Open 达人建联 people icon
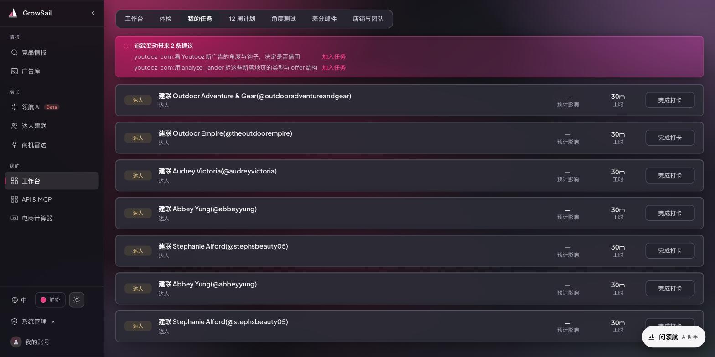 click(x=15, y=126)
